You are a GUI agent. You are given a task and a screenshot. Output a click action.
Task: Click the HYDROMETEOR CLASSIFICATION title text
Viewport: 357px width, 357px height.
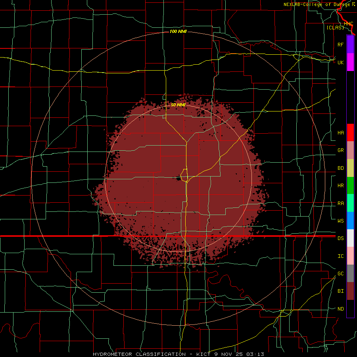tap(139, 354)
